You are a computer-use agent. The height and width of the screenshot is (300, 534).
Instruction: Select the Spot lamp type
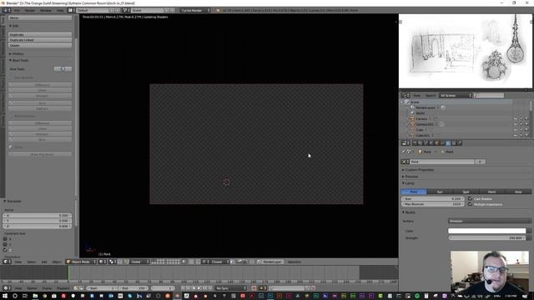pyautogui.click(x=466, y=192)
